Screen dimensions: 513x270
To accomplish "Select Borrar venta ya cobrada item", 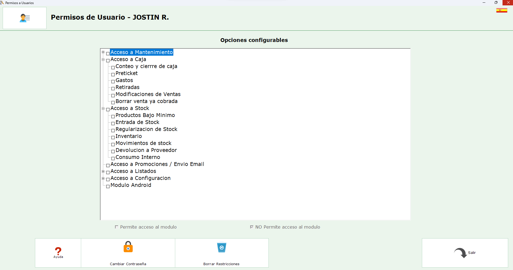I will [146, 101].
